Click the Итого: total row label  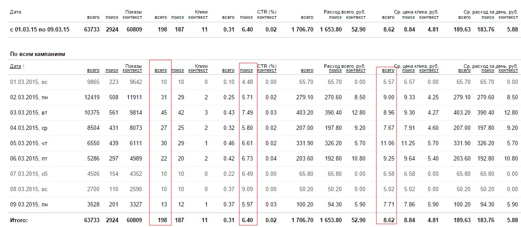point(19,220)
